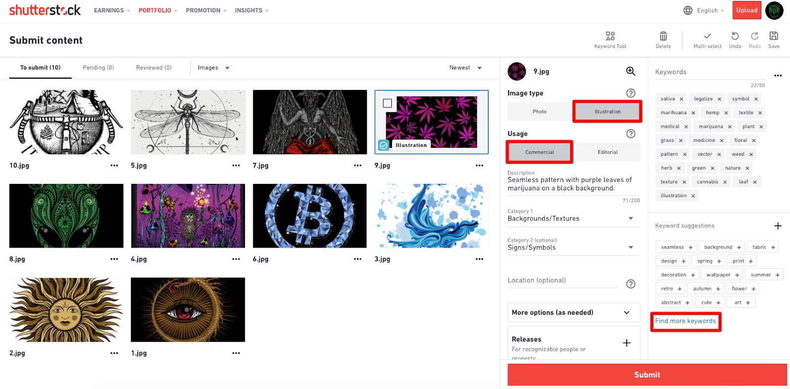Expand More options (as needed)

tap(574, 312)
